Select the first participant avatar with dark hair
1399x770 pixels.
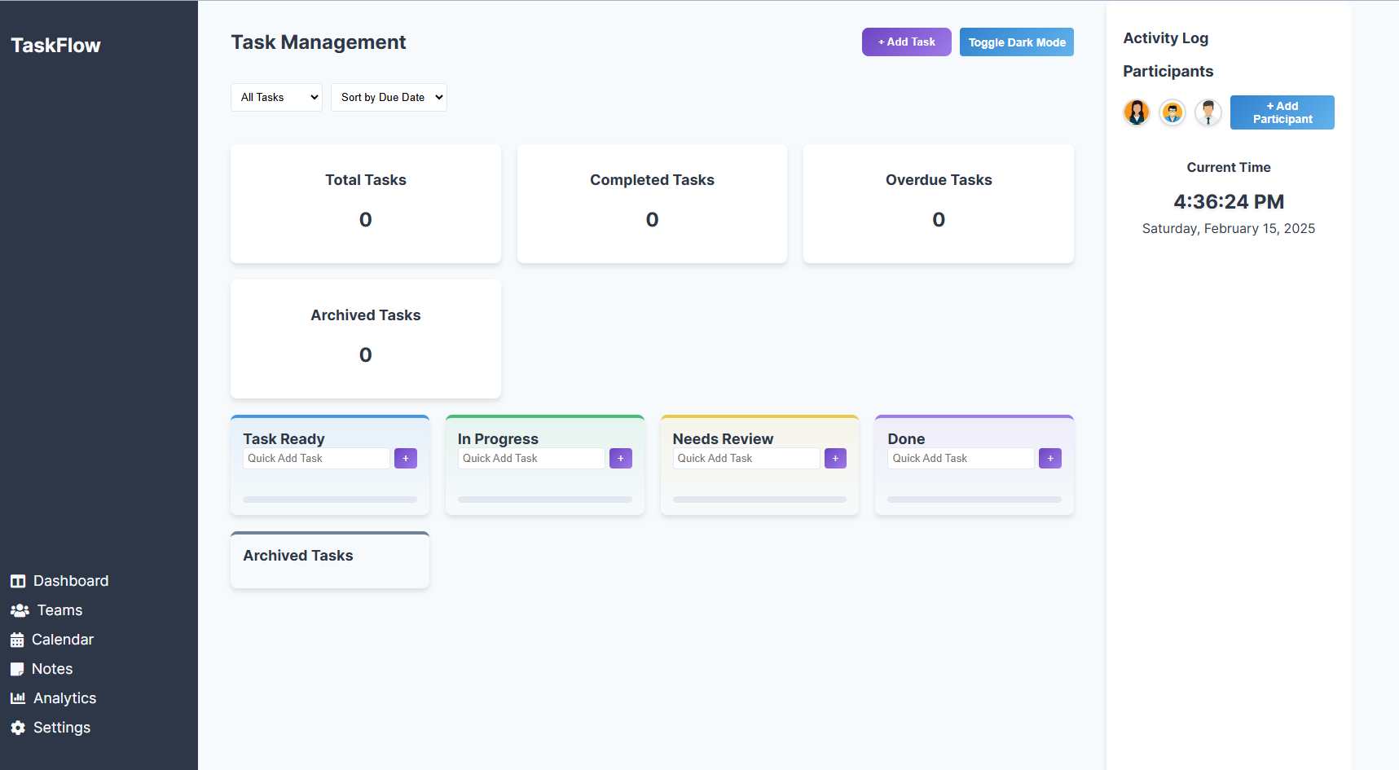pos(1137,112)
